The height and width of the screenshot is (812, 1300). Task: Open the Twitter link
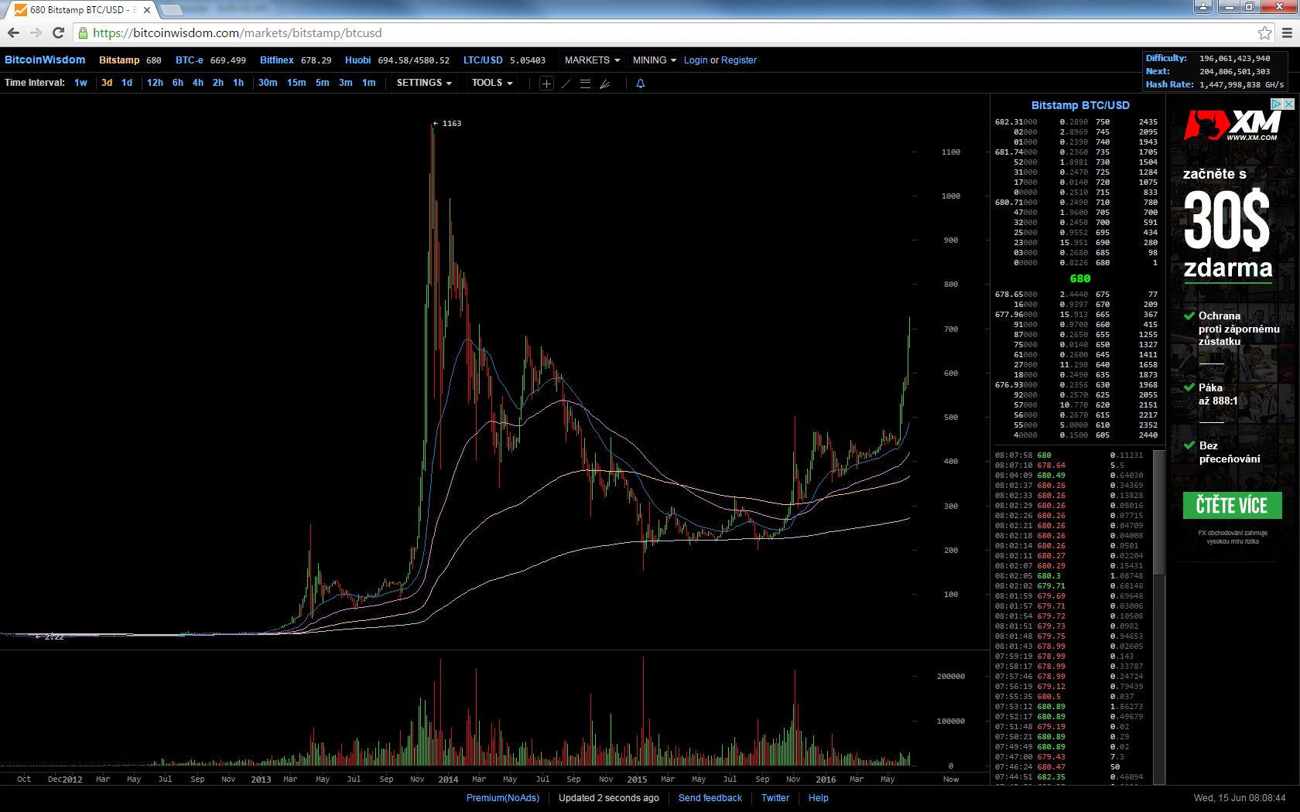pyautogui.click(x=775, y=798)
